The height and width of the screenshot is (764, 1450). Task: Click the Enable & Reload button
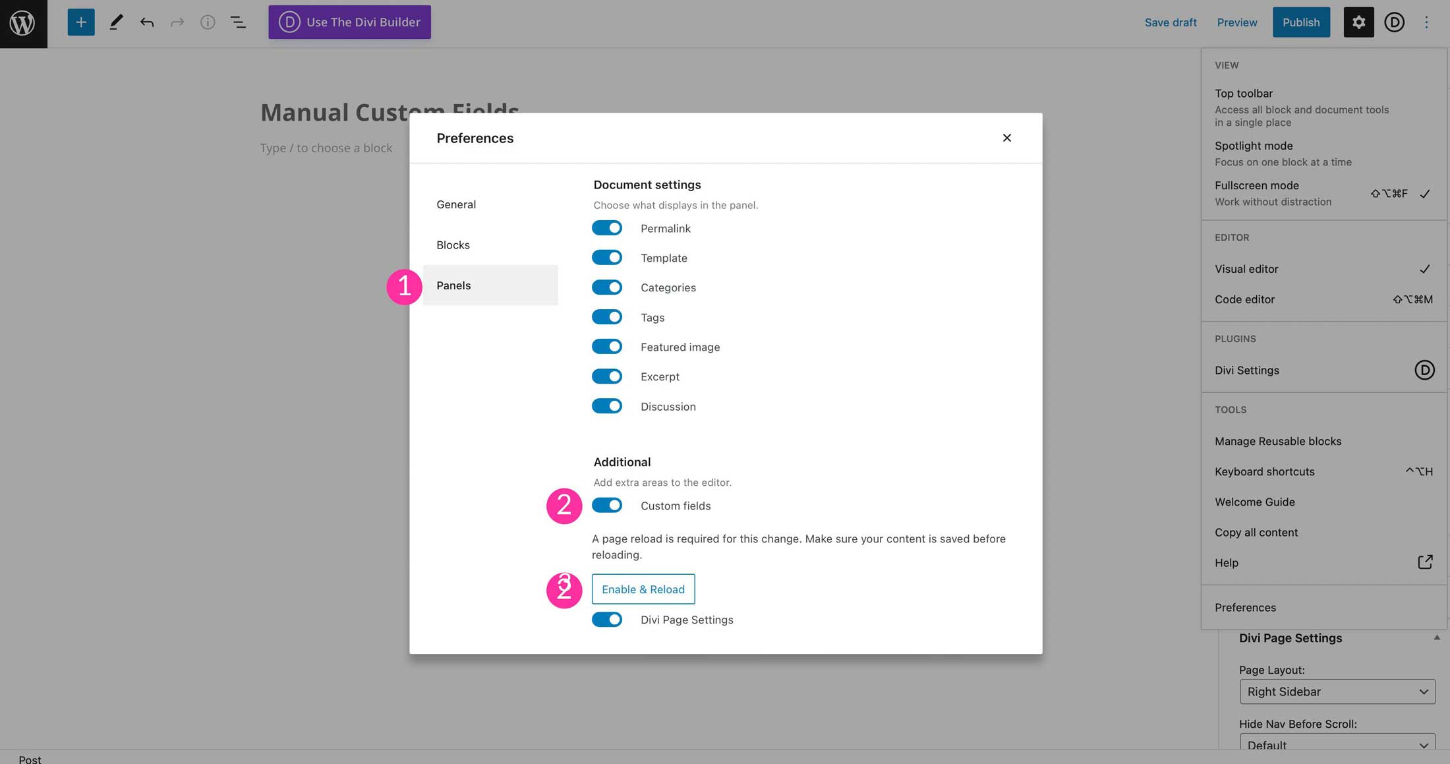click(x=643, y=589)
